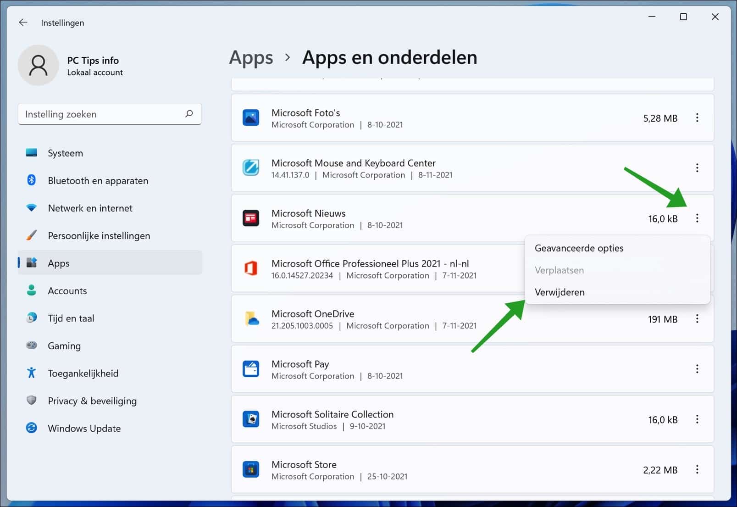Click the Accounts person icon
Image resolution: width=737 pixels, height=507 pixels.
point(32,290)
